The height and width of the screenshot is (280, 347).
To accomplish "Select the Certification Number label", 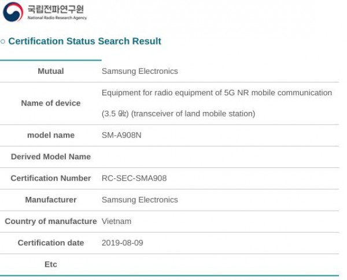I will tap(51, 178).
